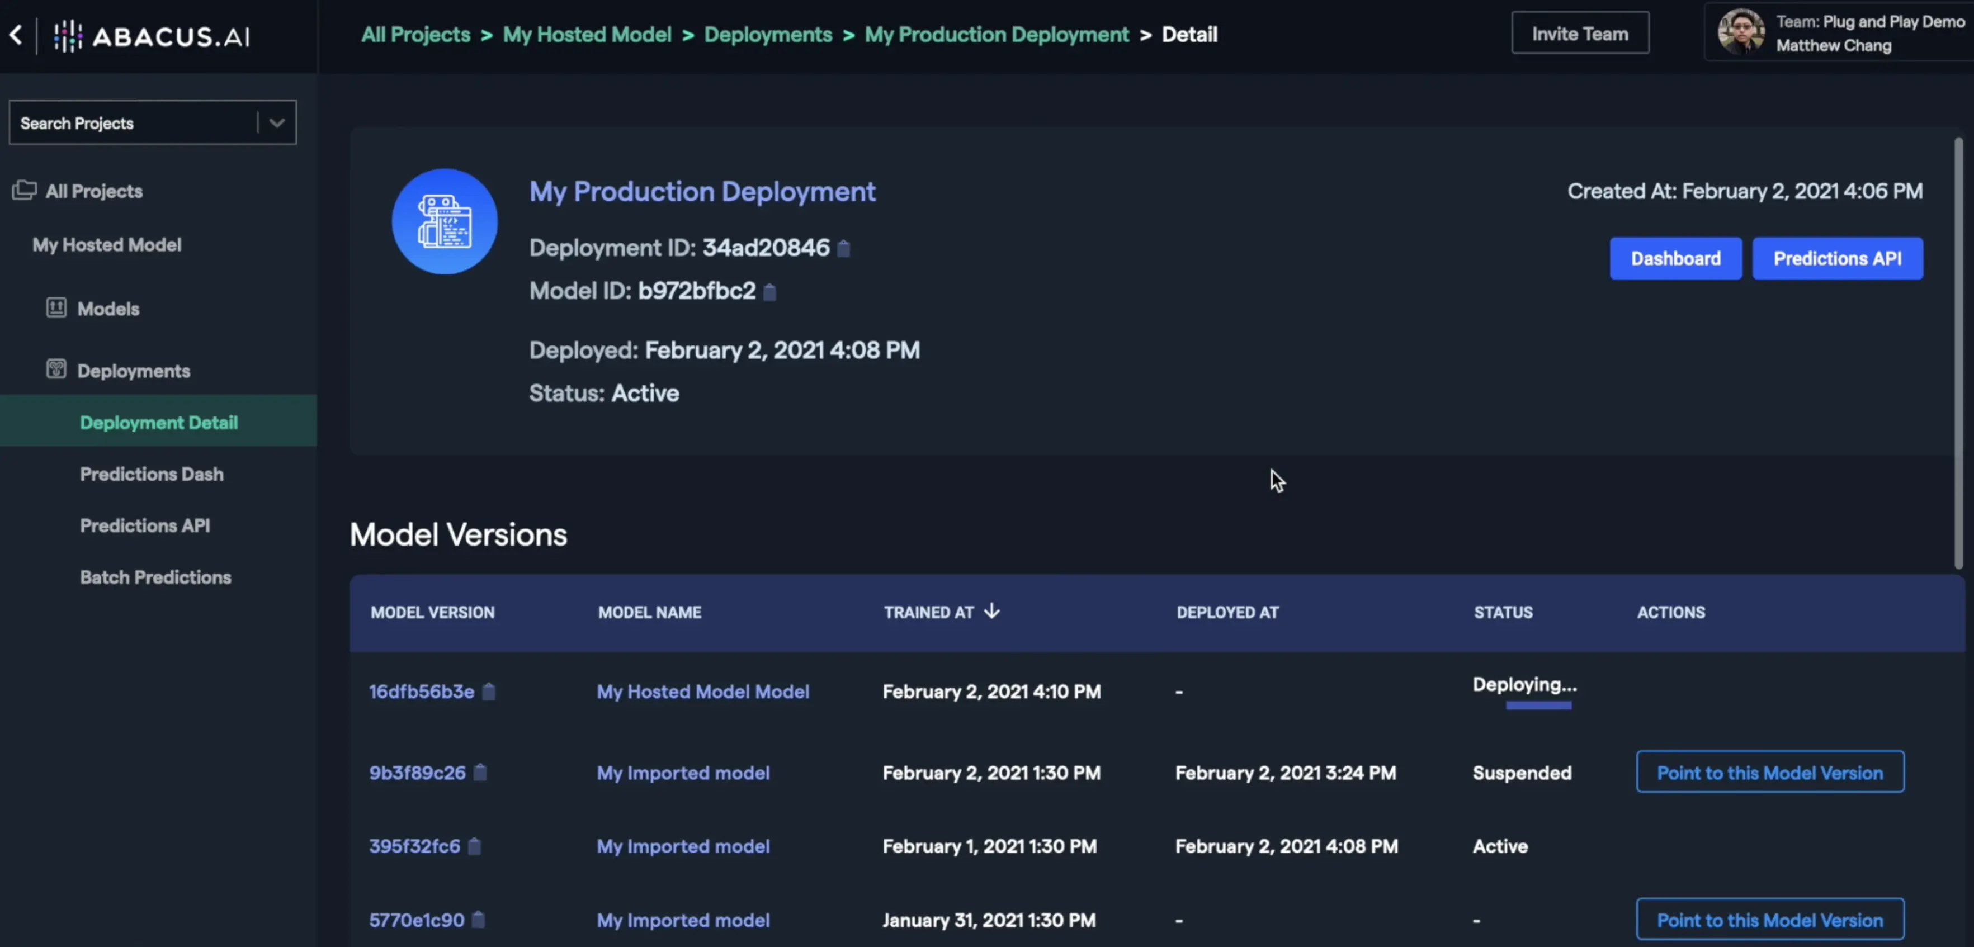1974x947 pixels.
Task: Click the My Hosted Model breadcrumb
Action: [587, 35]
